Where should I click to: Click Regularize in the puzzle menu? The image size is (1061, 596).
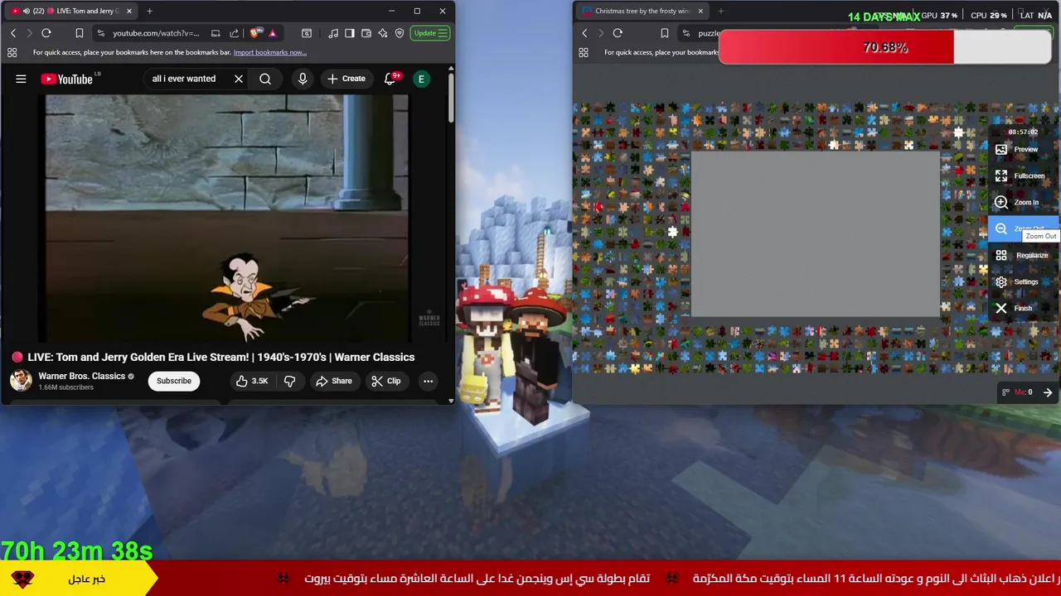click(x=1022, y=256)
